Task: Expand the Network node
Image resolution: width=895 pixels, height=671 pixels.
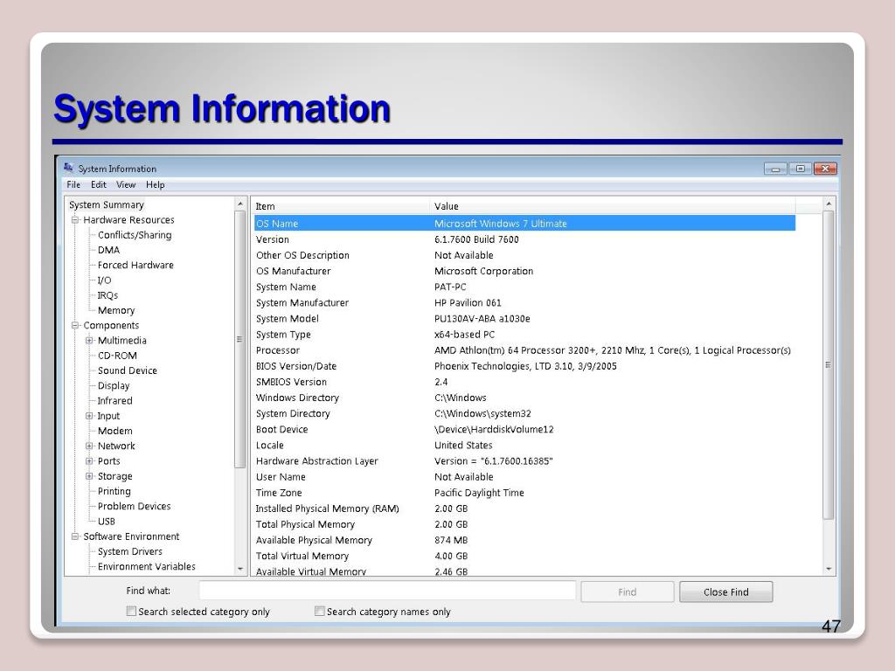Action: [x=89, y=446]
